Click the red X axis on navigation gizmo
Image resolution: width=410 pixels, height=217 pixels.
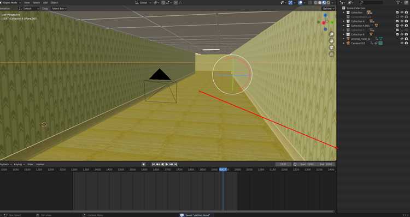(324, 23)
